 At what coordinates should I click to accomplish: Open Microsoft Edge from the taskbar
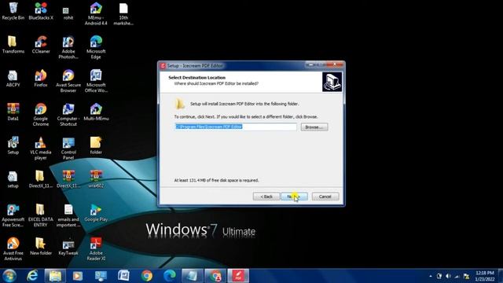pyautogui.click(x=170, y=276)
